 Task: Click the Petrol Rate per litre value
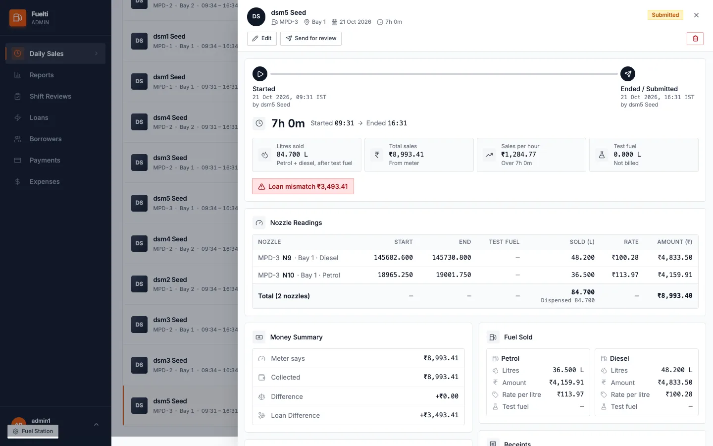click(570, 394)
